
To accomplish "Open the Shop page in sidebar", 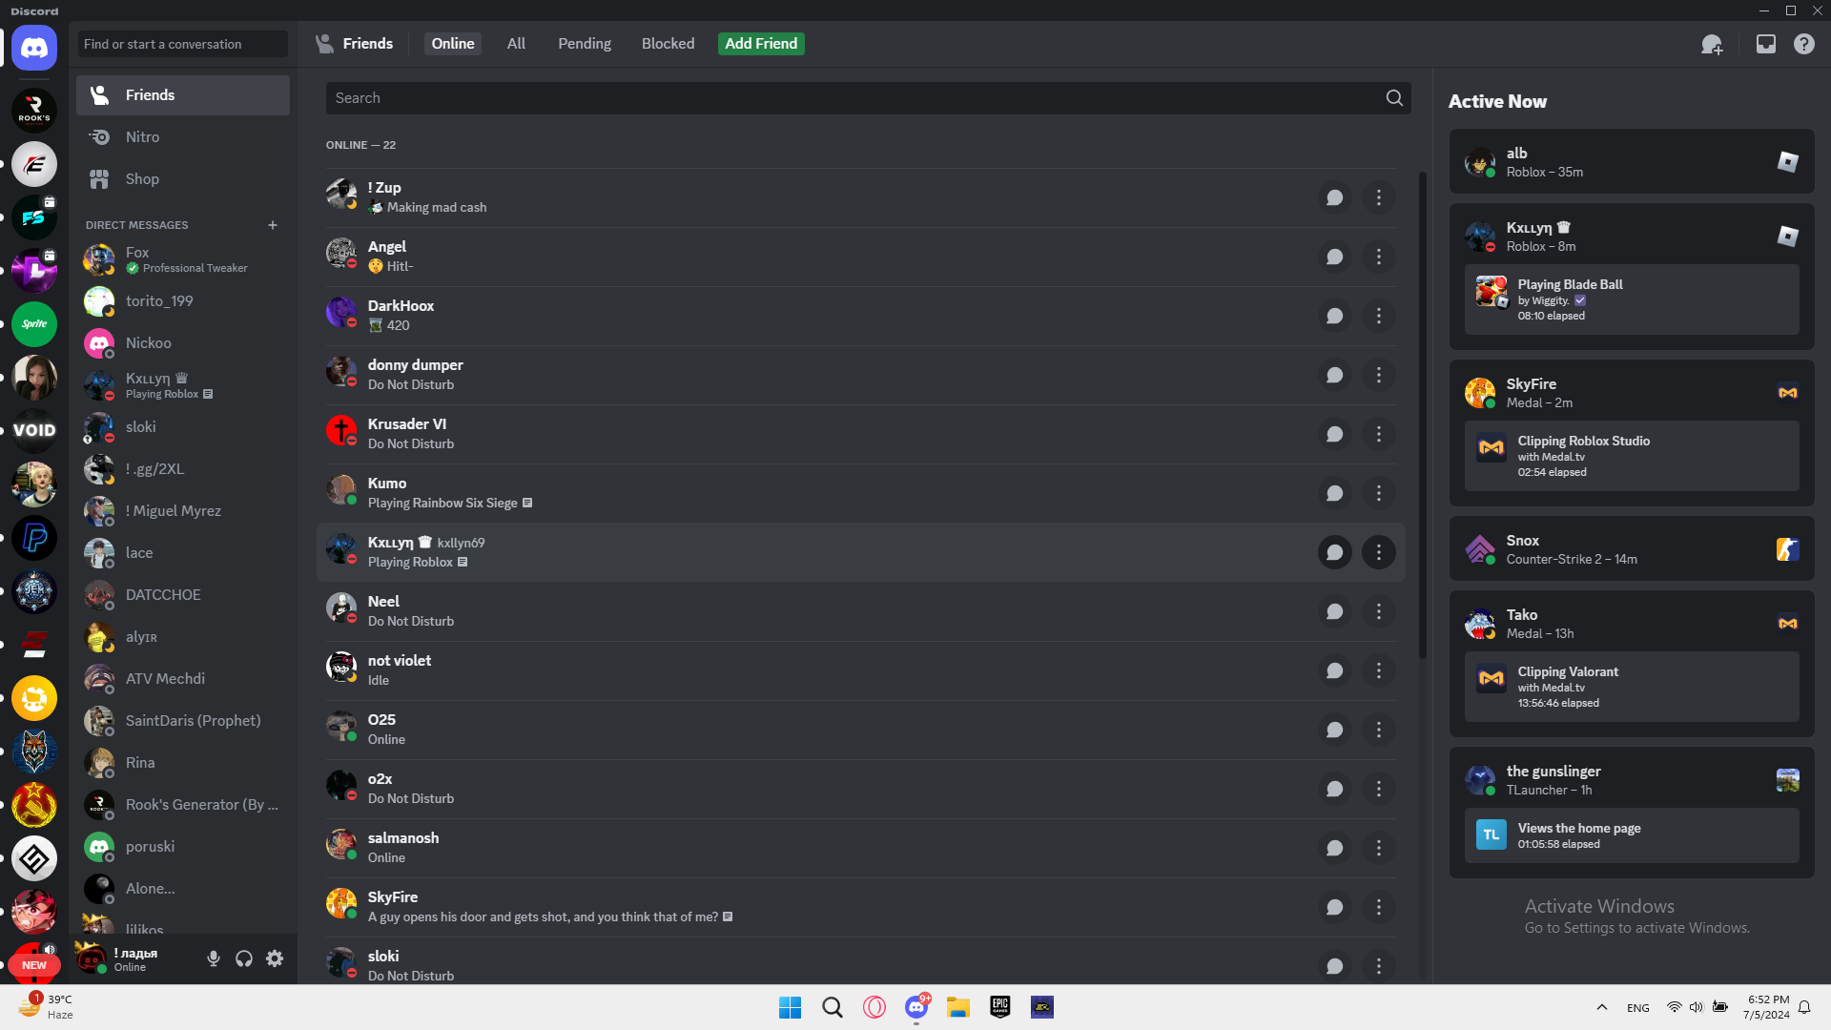I will point(183,179).
